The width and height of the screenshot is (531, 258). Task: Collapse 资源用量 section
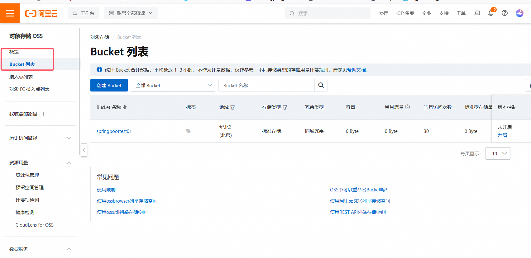pos(69,163)
